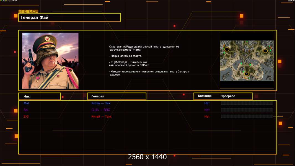Select player nickname Mai
This screenshot has height=166, width=295.
tap(26, 103)
